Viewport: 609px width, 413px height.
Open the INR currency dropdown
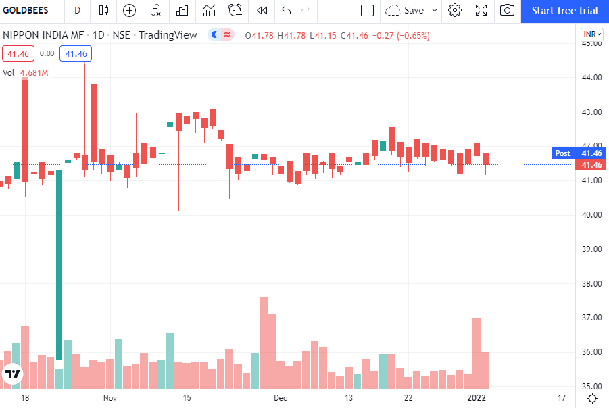pos(592,34)
